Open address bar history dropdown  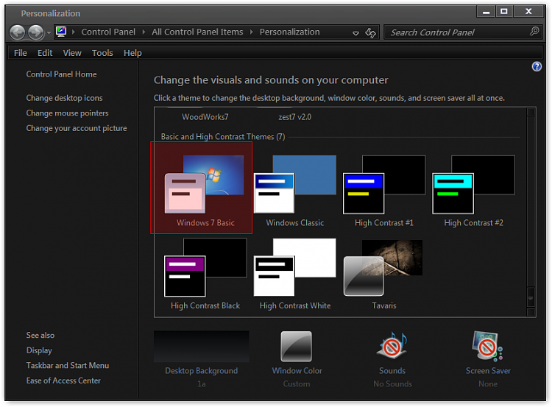pos(355,33)
